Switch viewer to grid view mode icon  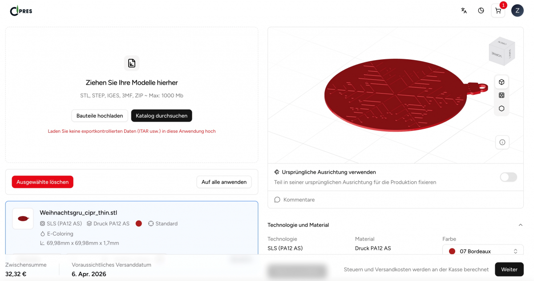coord(502,95)
